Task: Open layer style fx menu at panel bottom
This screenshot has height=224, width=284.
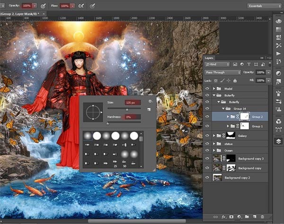Action: click(223, 217)
